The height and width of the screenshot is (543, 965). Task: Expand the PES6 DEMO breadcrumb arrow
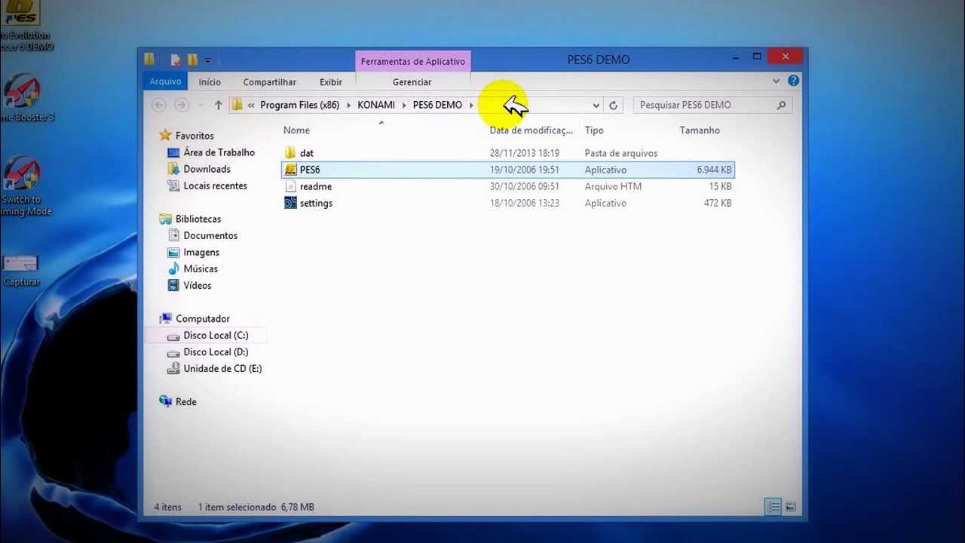pos(471,105)
